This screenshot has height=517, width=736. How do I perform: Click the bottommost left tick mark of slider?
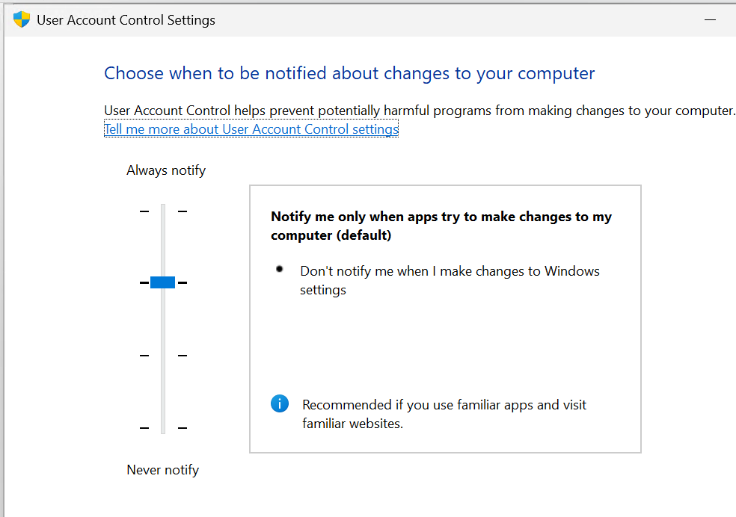144,427
